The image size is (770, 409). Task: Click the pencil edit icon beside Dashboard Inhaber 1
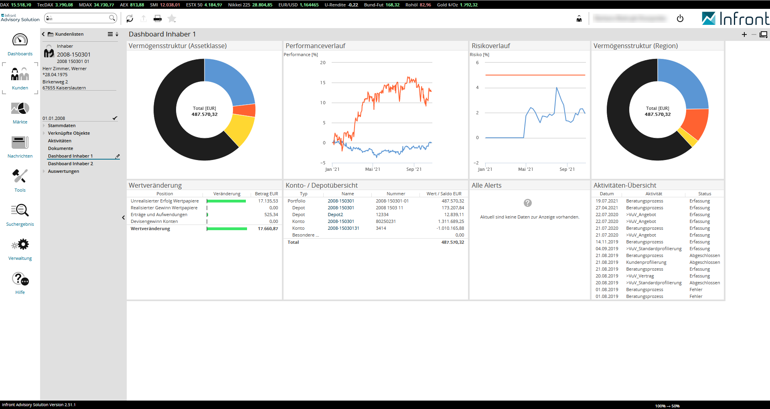point(118,156)
